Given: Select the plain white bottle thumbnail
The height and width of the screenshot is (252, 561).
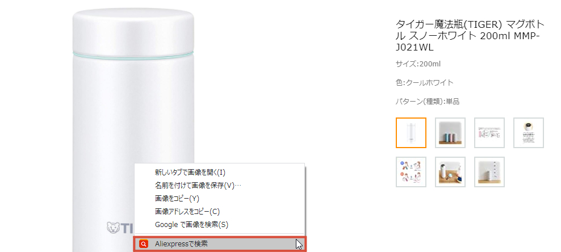Looking at the screenshot, I should 411,132.
